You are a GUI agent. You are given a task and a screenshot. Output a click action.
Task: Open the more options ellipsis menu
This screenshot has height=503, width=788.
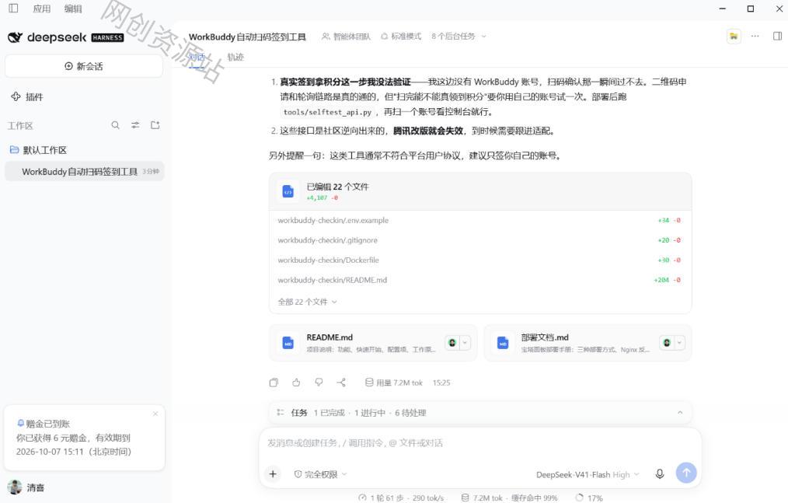tap(755, 37)
